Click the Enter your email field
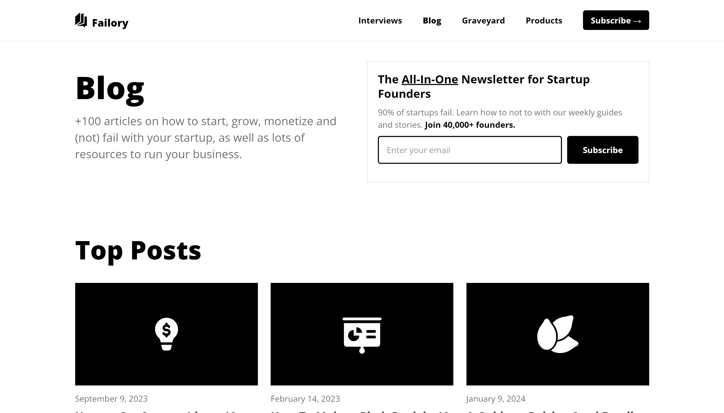 (469, 150)
